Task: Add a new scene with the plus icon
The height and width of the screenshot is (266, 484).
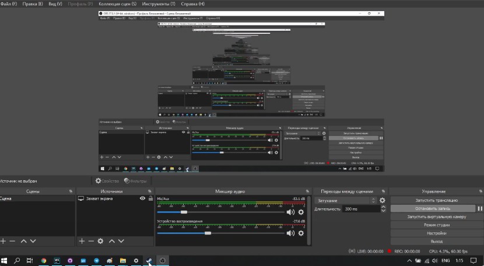Action: point(3,240)
